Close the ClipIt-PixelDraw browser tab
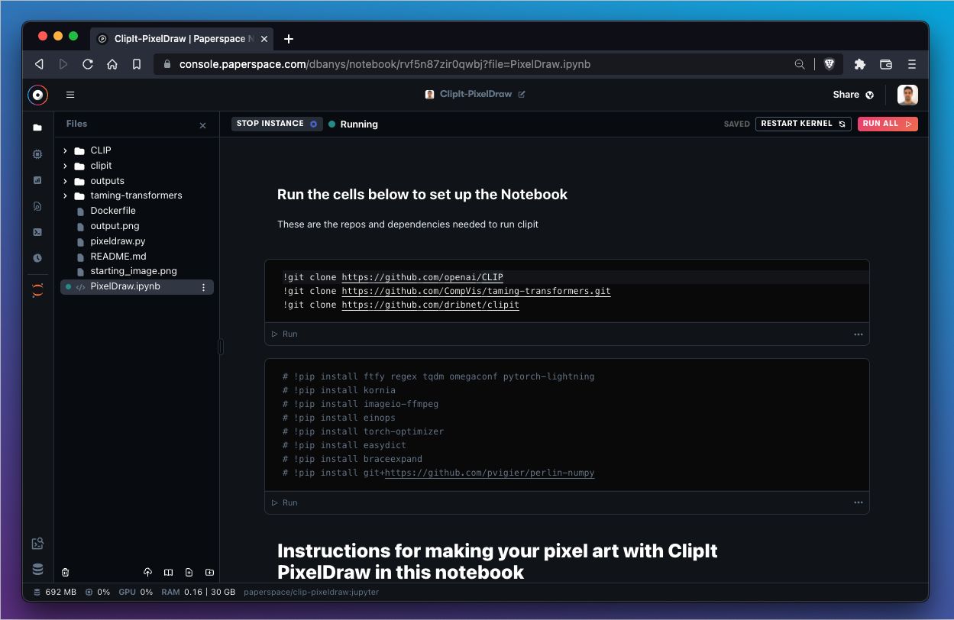 point(264,39)
